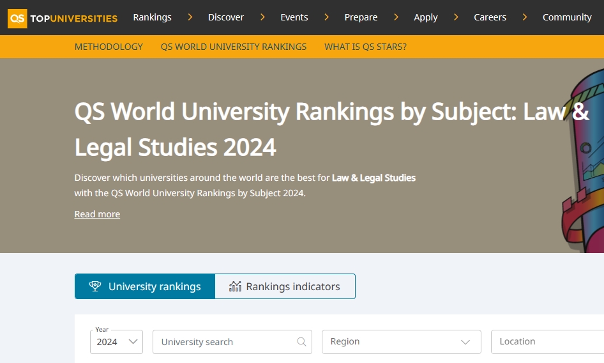This screenshot has width=604, height=363.
Task: Focus the University search field
Action: point(223,342)
